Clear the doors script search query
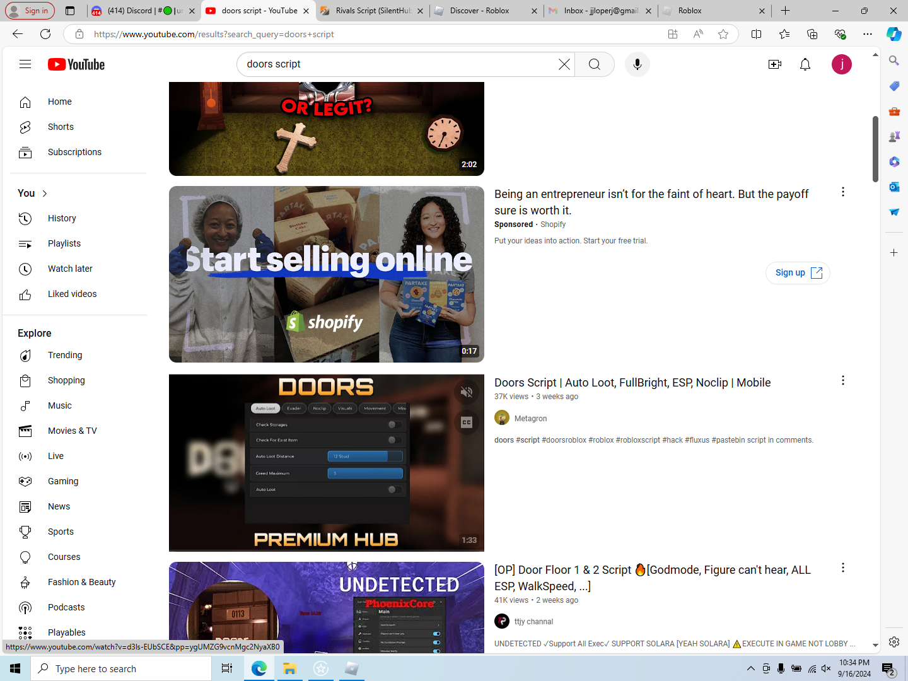Screen dimensions: 908x681 click(x=564, y=64)
